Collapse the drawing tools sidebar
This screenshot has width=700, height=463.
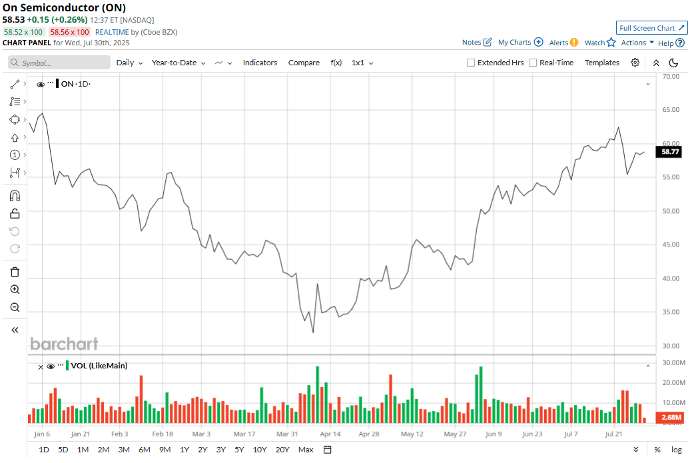point(15,330)
